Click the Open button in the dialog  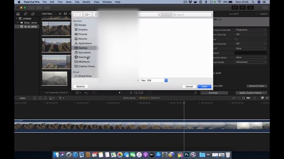204,87
